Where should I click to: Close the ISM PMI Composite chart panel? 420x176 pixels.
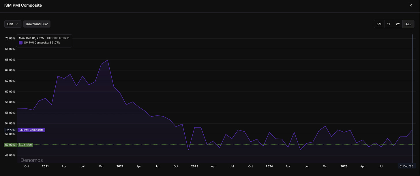pos(411,5)
